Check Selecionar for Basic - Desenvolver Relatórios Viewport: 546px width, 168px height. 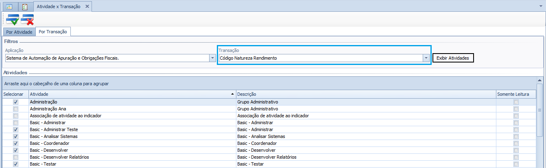[x=15, y=157]
